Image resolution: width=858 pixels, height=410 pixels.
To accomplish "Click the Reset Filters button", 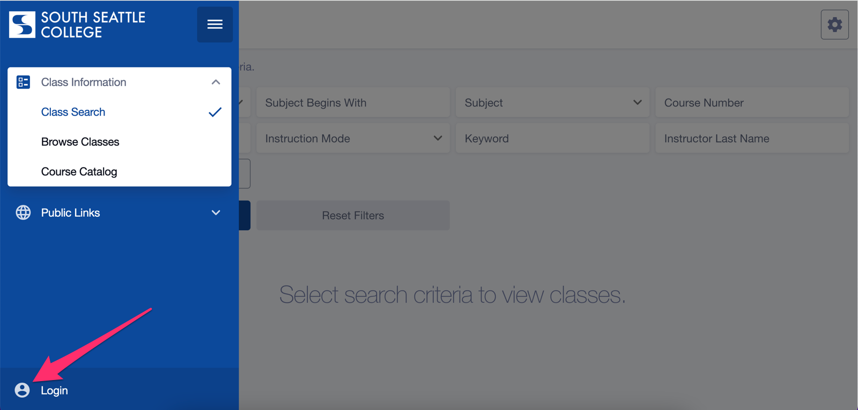I will [352, 215].
